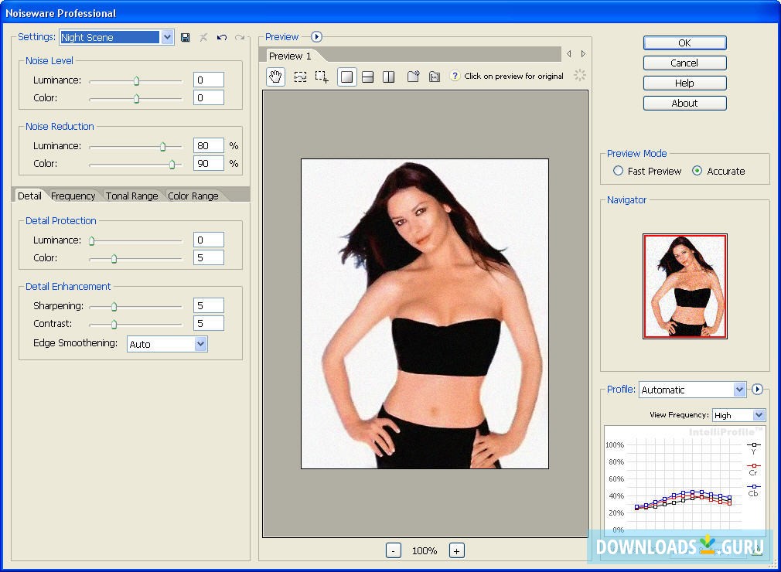Switch to vertical split preview layout
This screenshot has height=572, width=781.
389,77
